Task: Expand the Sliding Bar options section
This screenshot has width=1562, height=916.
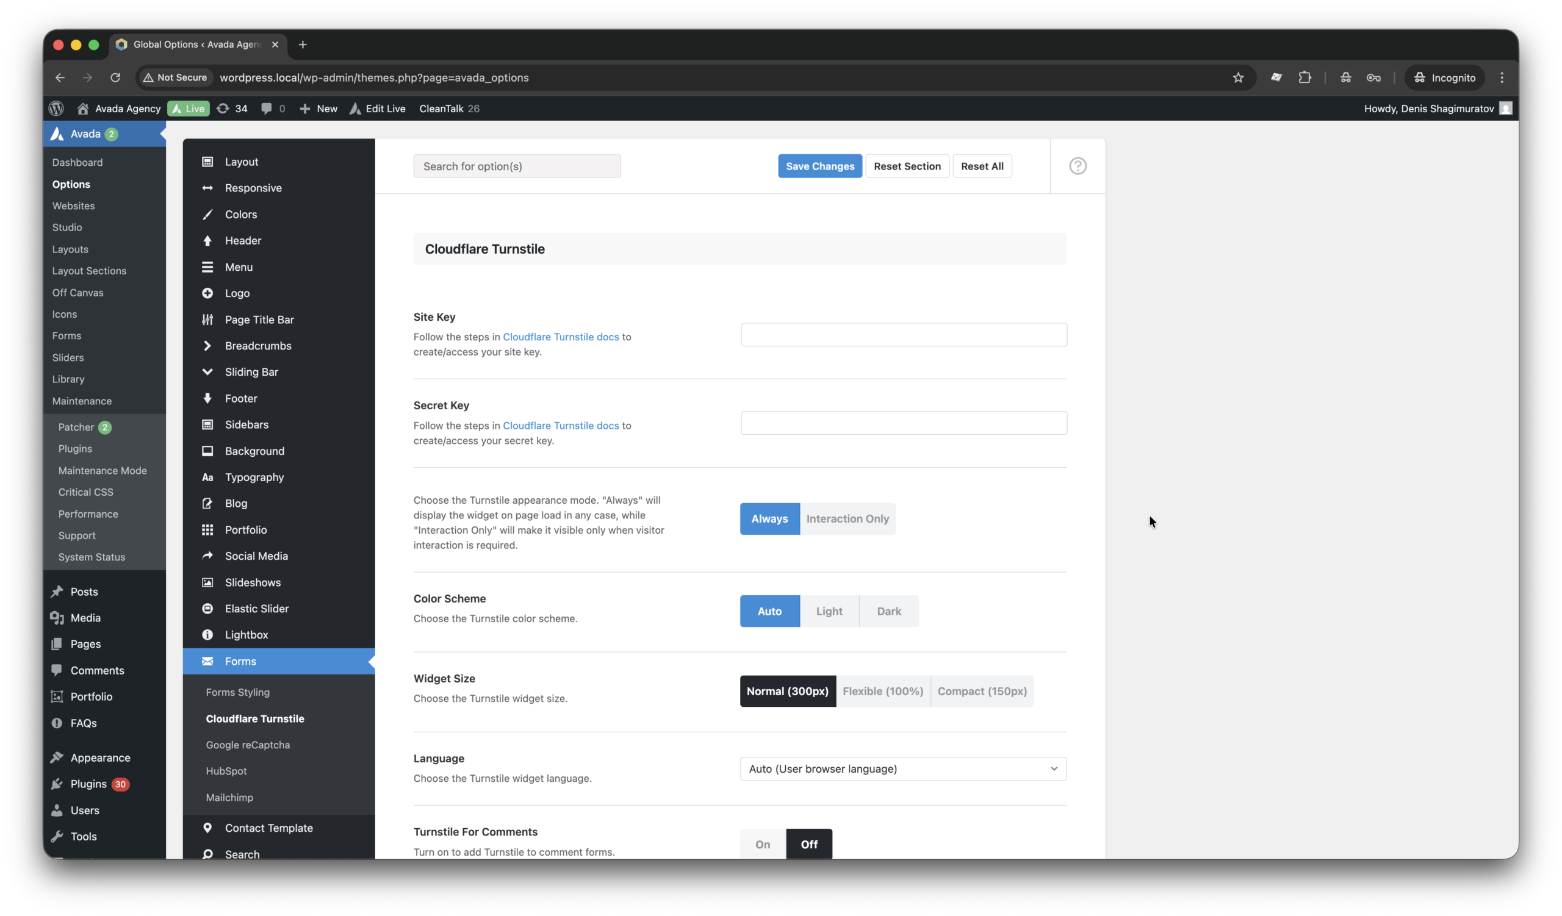Action: 251,372
